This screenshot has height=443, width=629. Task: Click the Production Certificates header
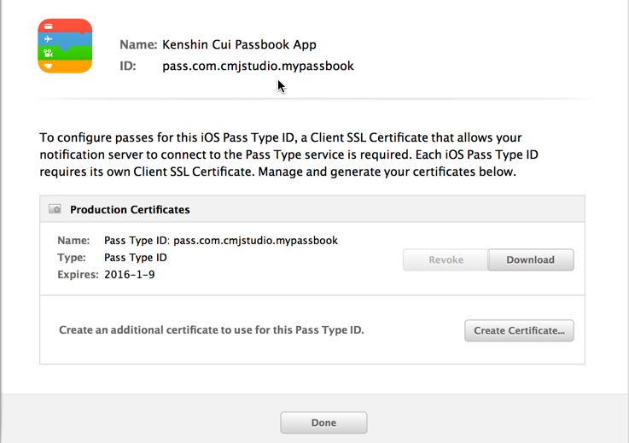(x=130, y=209)
